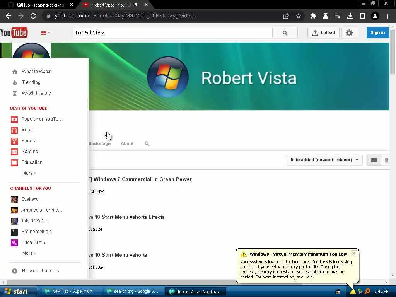
Task: Go back in the browser
Action: tap(9, 16)
